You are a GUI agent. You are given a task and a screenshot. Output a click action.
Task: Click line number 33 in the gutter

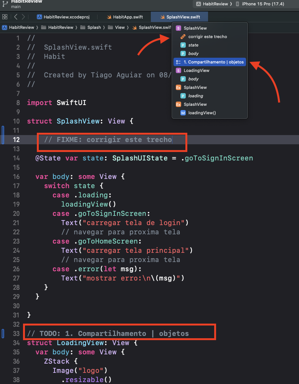(16, 334)
